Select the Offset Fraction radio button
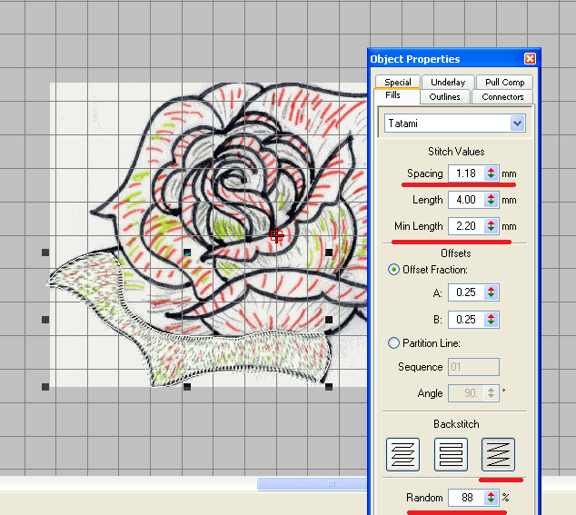The image size is (576, 515). [393, 270]
